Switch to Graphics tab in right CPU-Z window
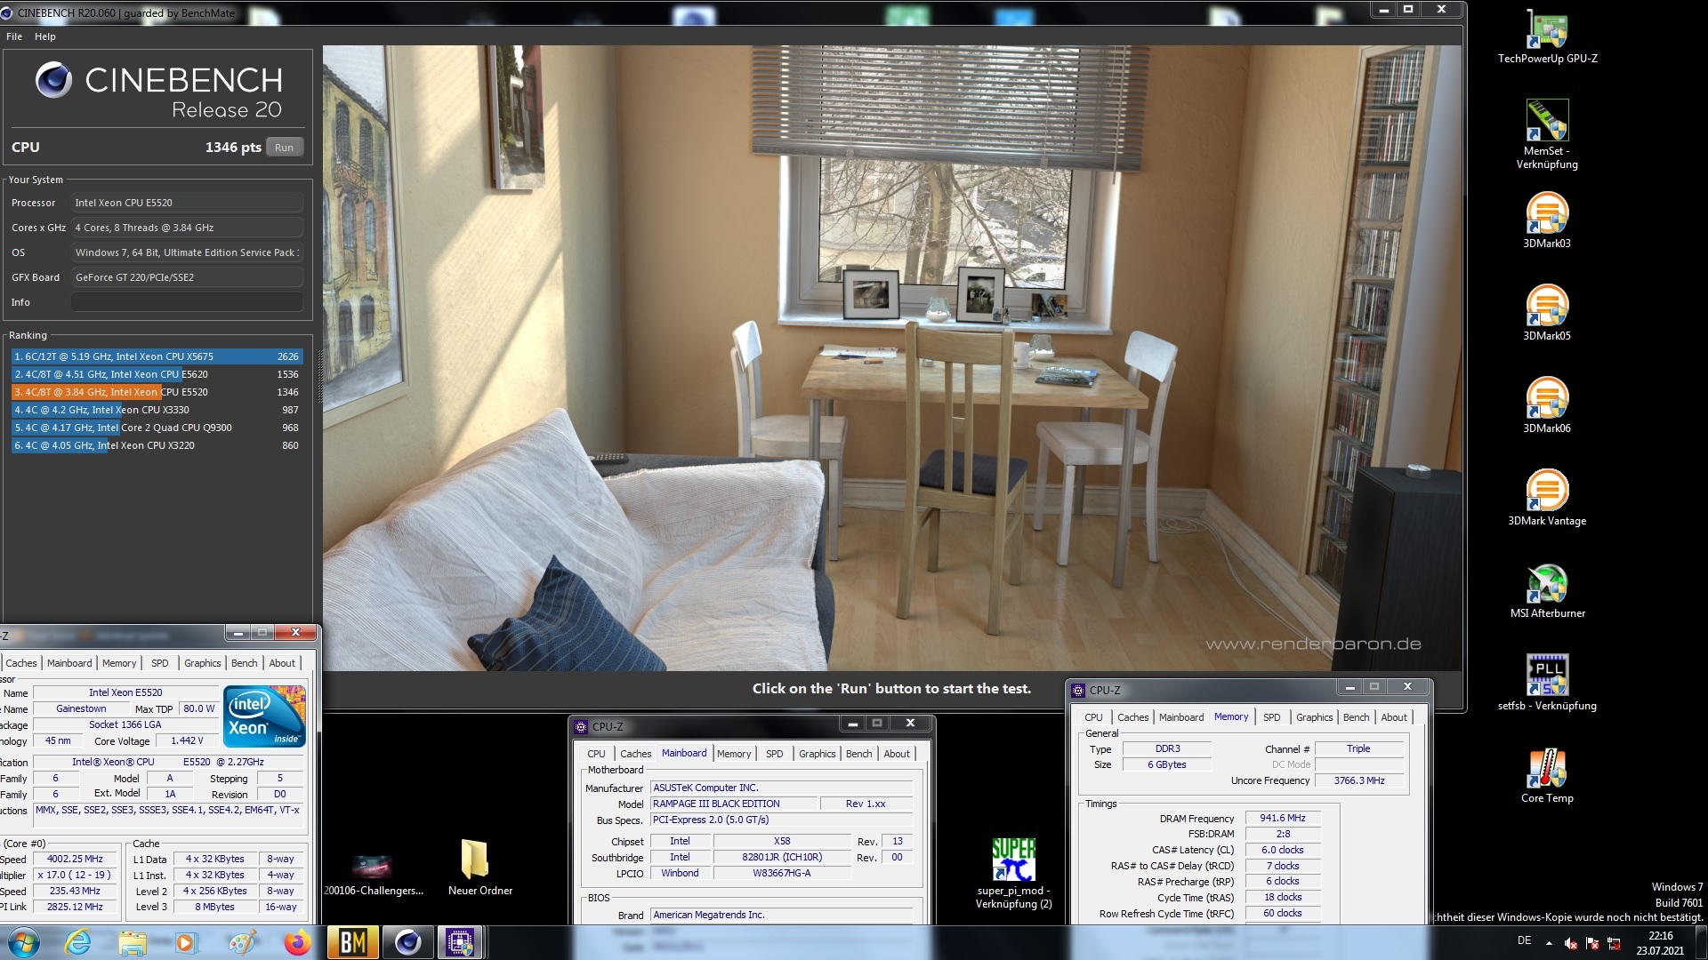 pyautogui.click(x=1315, y=717)
